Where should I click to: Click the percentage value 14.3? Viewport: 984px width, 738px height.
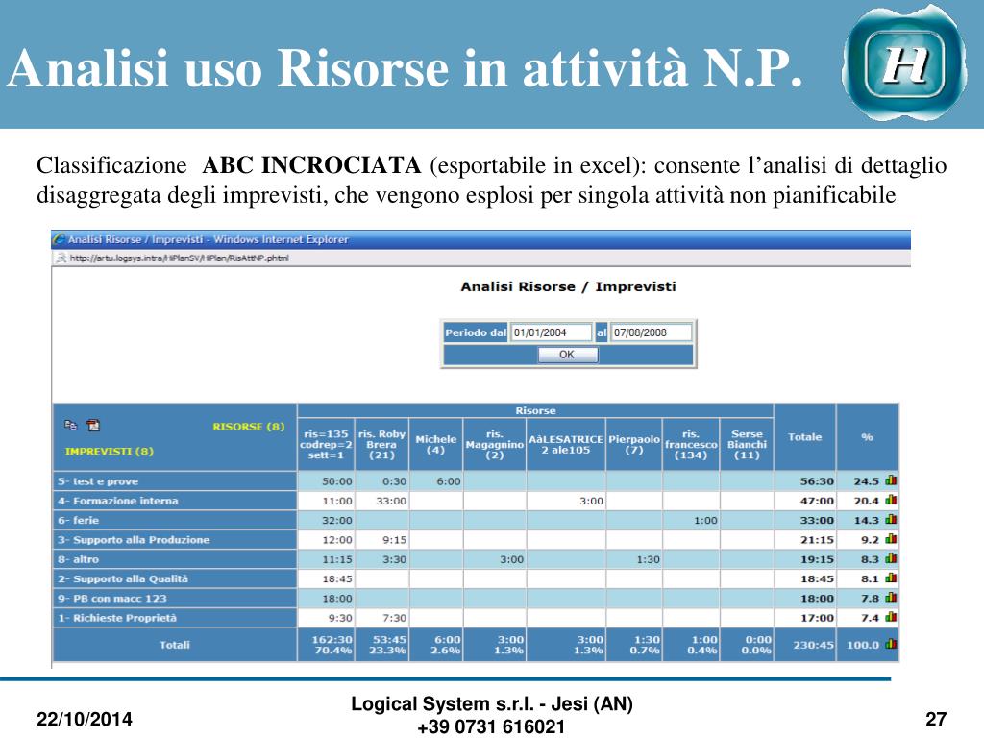click(866, 520)
